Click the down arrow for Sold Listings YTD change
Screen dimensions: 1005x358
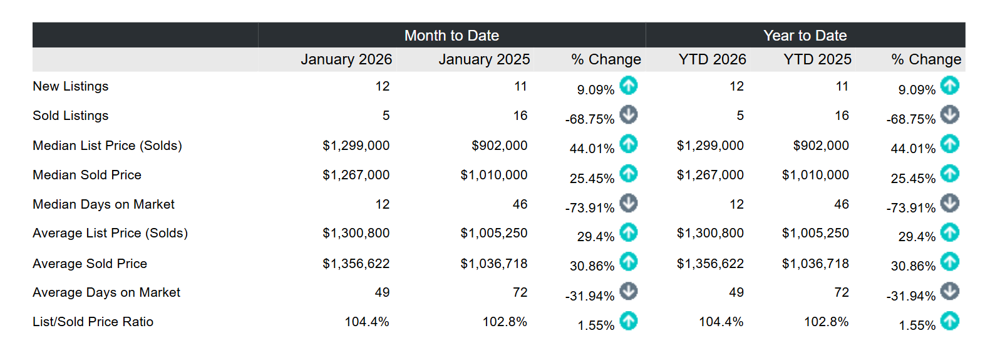(x=949, y=114)
